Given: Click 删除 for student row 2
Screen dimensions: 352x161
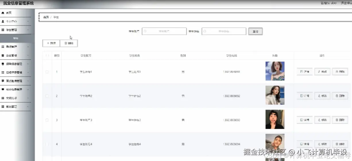Looking at the screenshot, I should 340,96.
